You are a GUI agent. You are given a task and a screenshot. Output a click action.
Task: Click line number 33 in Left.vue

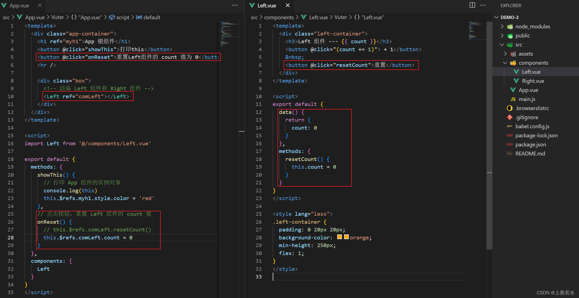259,277
